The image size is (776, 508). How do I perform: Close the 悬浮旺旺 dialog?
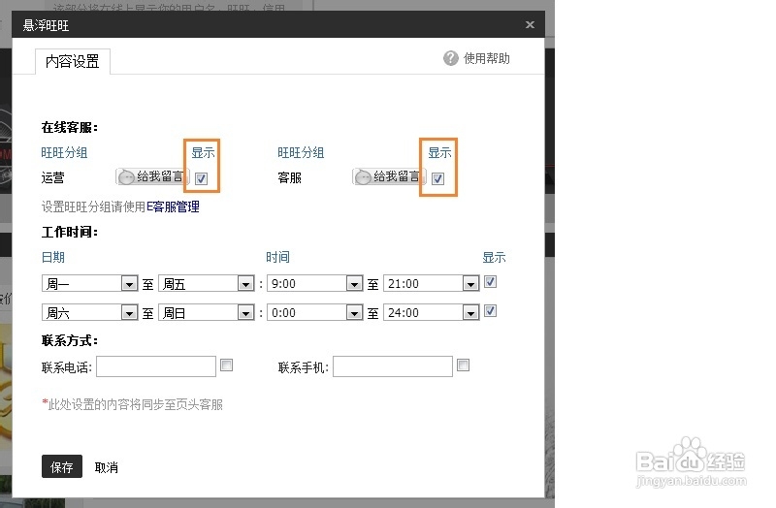(530, 25)
